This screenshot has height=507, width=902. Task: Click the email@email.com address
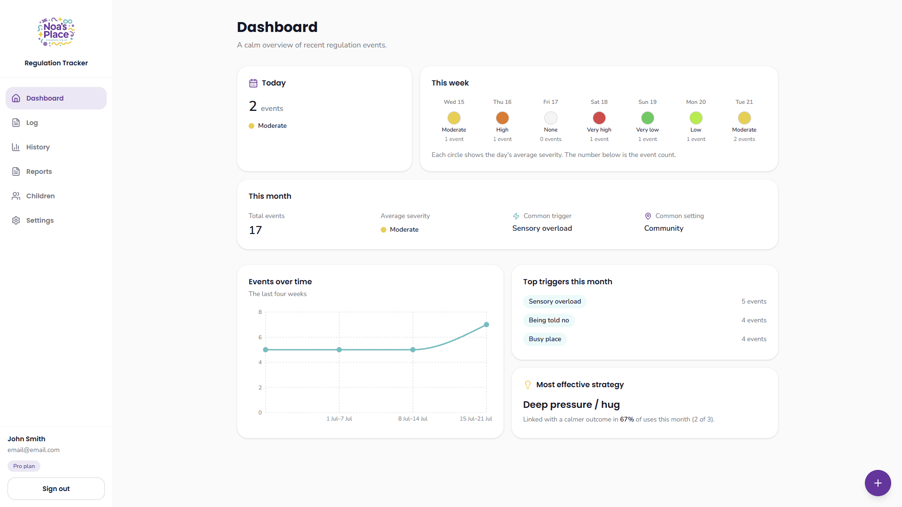(33, 450)
